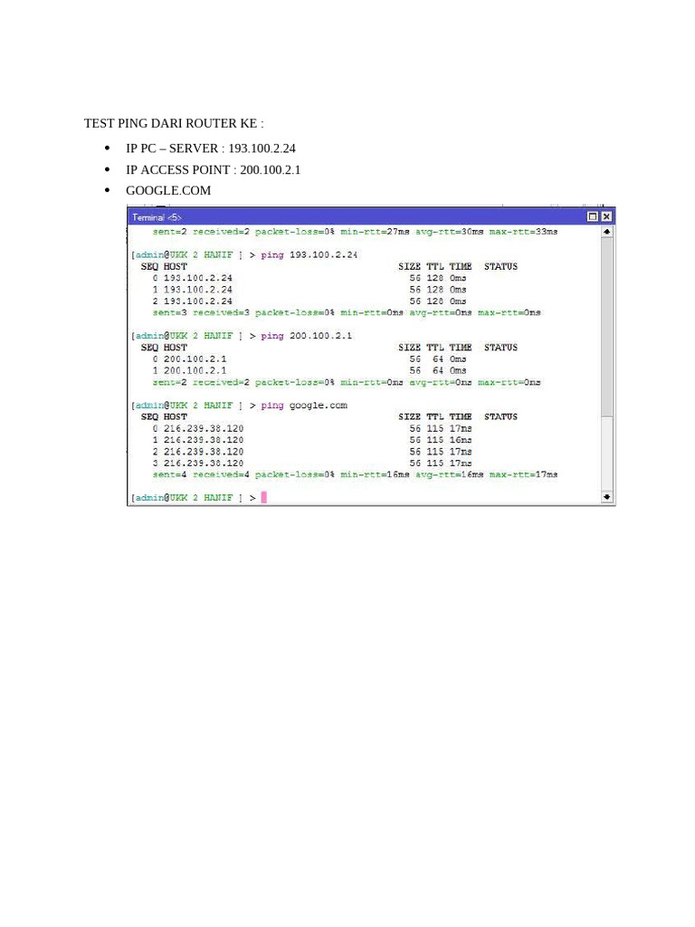The height and width of the screenshot is (927, 695).
Task: Close the Terminal <5> window
Action: [x=605, y=217]
